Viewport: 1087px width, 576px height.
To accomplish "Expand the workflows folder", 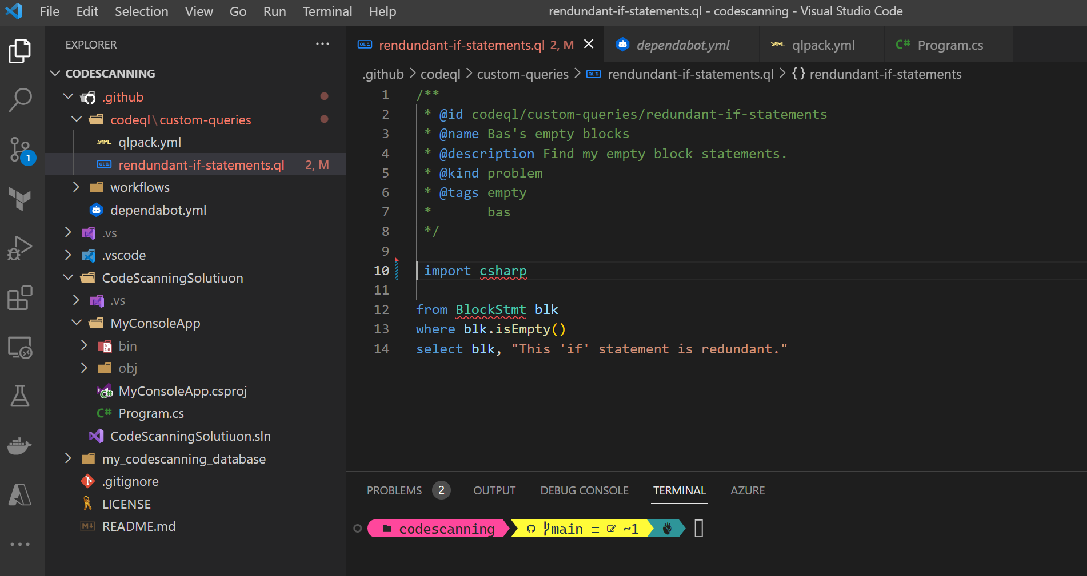I will [139, 187].
